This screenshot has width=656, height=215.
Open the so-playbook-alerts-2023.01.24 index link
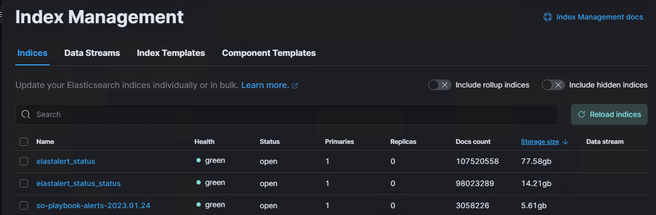click(x=93, y=206)
